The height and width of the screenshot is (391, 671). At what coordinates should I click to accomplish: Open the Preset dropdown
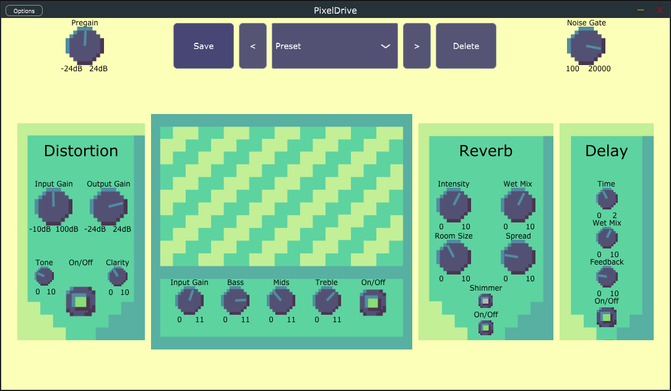[x=334, y=46]
